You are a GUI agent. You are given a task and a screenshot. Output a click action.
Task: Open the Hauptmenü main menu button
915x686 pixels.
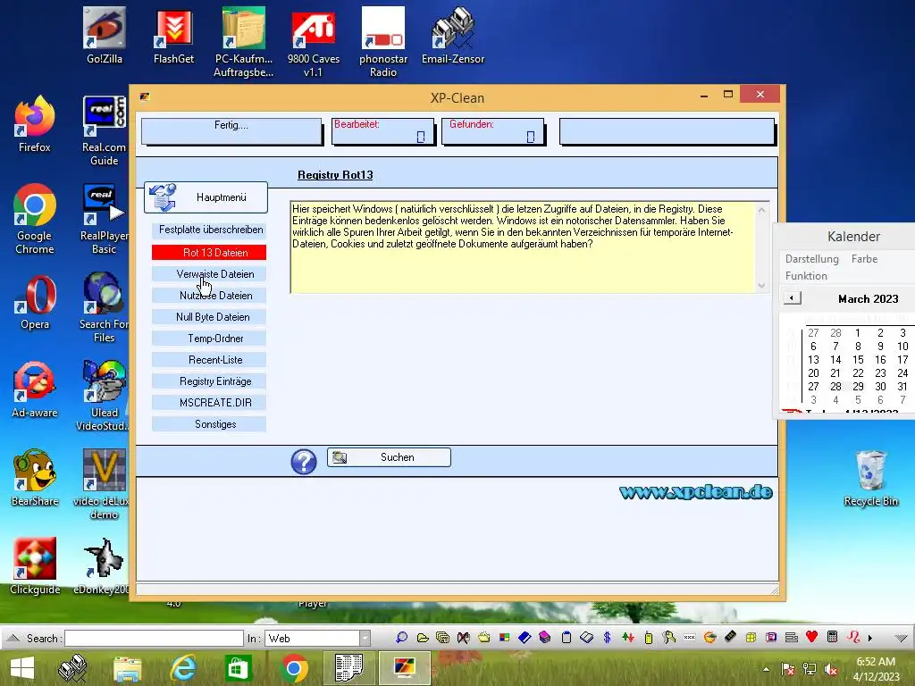pyautogui.click(x=206, y=197)
